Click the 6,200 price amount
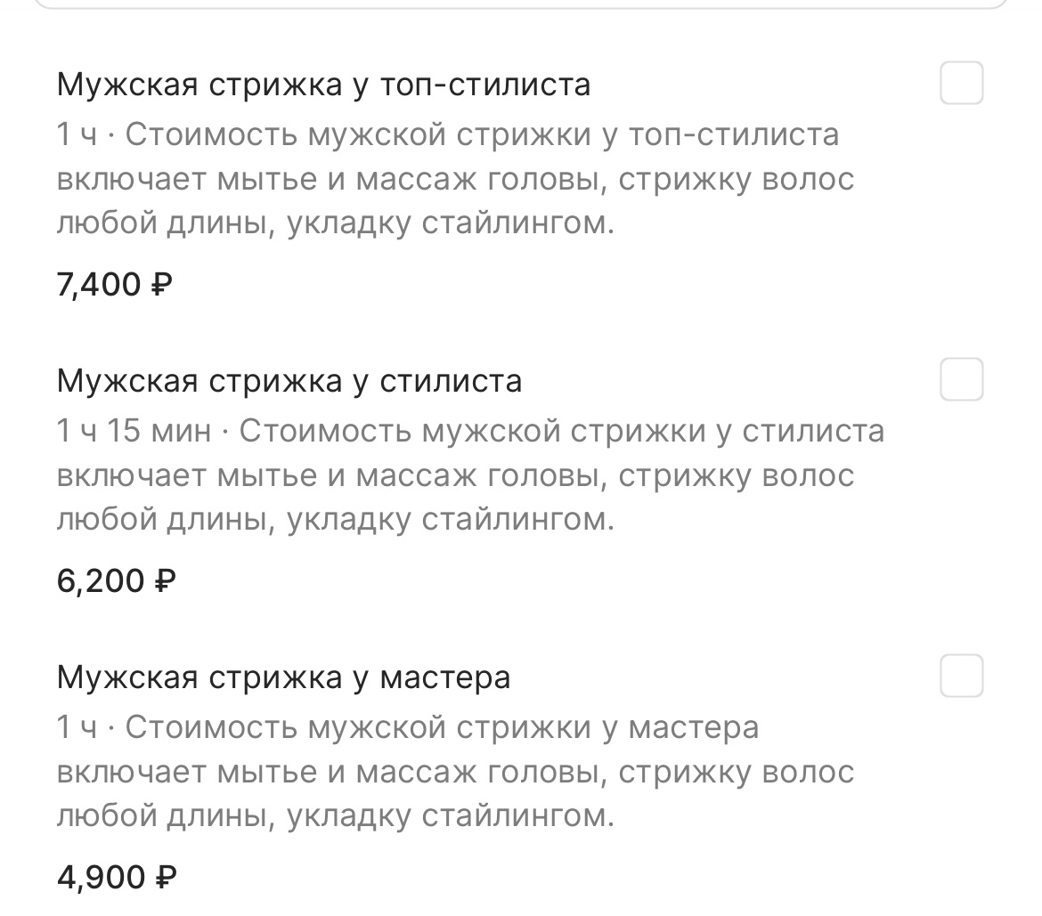1042x916 pixels. (x=100, y=581)
